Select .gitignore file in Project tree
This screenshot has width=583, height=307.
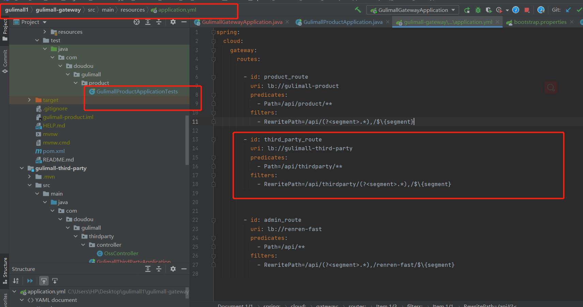coord(51,108)
